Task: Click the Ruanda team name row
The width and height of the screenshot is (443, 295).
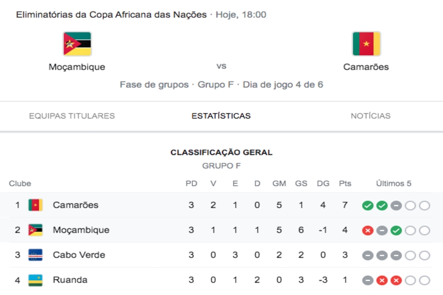Action: (x=221, y=280)
